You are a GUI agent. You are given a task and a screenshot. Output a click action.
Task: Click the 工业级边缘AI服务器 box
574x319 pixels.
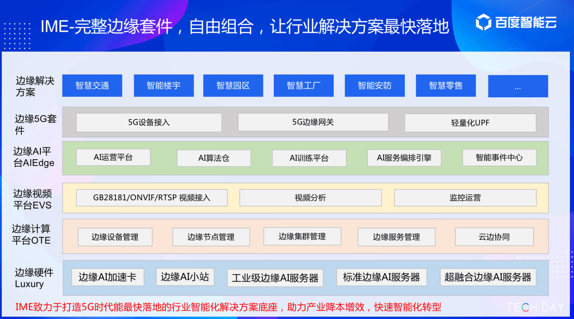[275, 278]
